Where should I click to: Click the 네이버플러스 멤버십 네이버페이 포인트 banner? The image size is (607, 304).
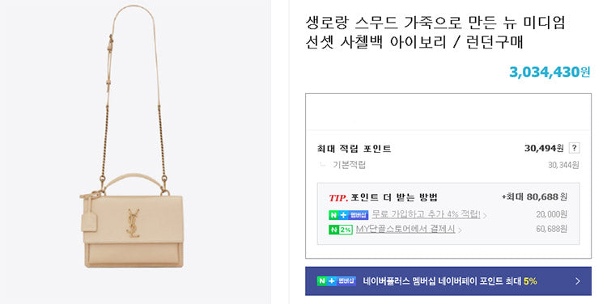point(448,281)
